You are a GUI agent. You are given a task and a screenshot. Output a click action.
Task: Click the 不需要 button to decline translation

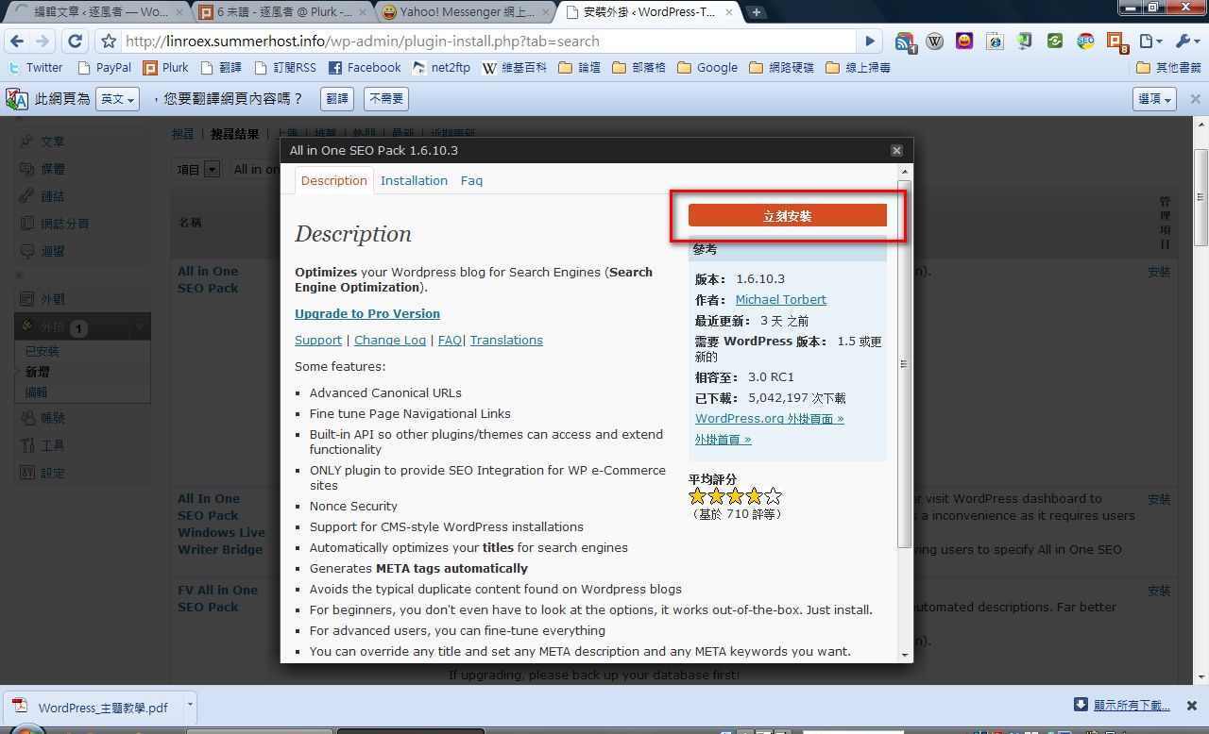[x=386, y=98]
